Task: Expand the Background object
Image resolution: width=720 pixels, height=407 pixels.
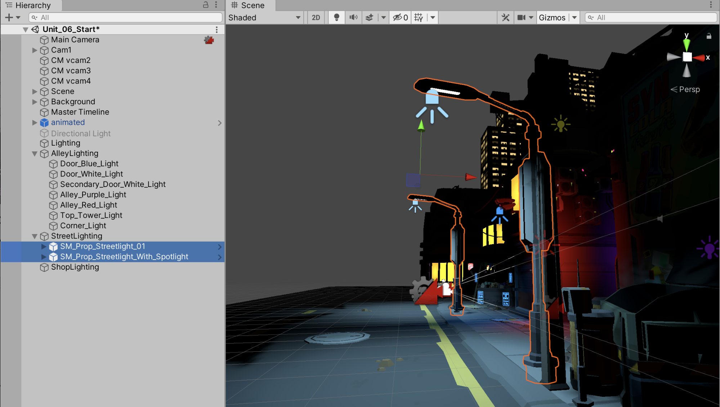Action: (35, 102)
